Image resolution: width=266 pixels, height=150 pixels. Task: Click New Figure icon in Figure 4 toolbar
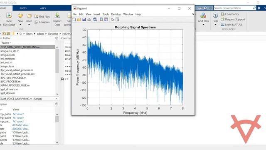74,20
